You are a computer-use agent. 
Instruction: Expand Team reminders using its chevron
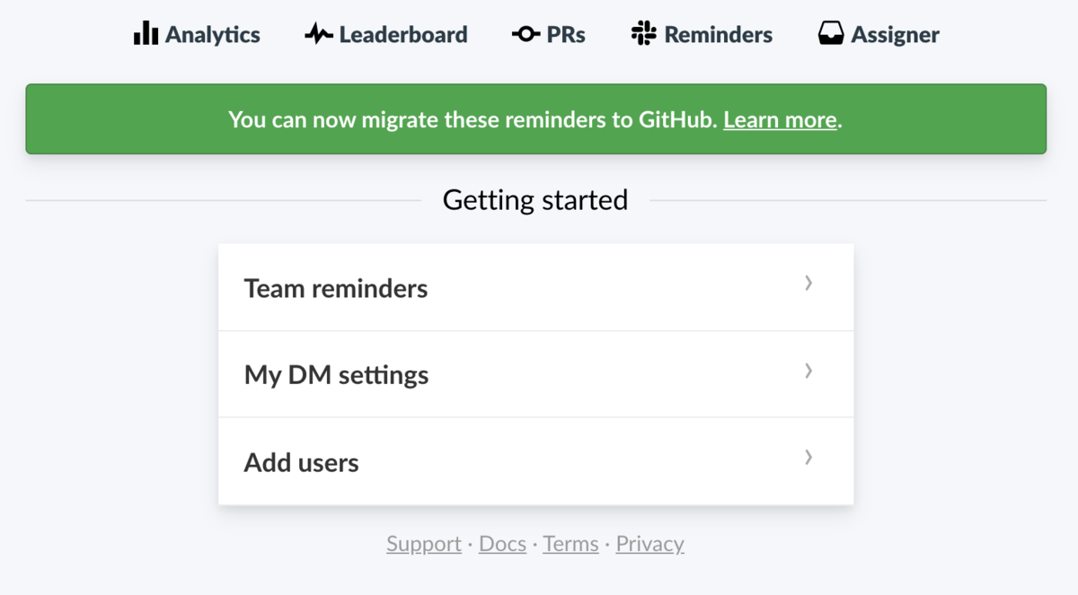[x=808, y=283]
